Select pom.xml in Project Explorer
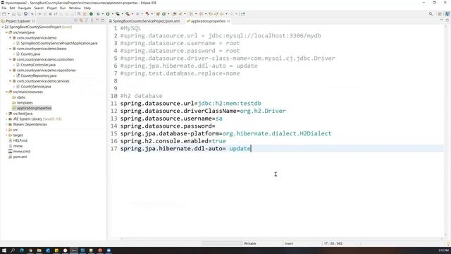 (20, 157)
